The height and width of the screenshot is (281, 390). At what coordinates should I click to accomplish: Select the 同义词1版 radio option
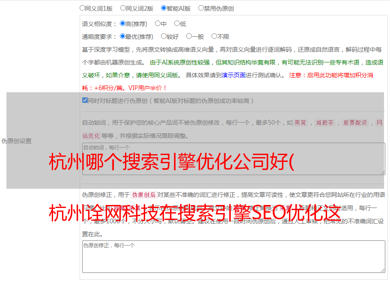click(x=82, y=8)
